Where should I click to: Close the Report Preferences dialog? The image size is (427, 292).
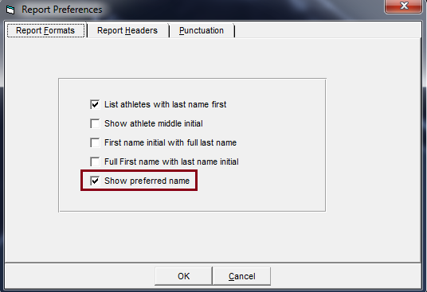coord(404,6)
